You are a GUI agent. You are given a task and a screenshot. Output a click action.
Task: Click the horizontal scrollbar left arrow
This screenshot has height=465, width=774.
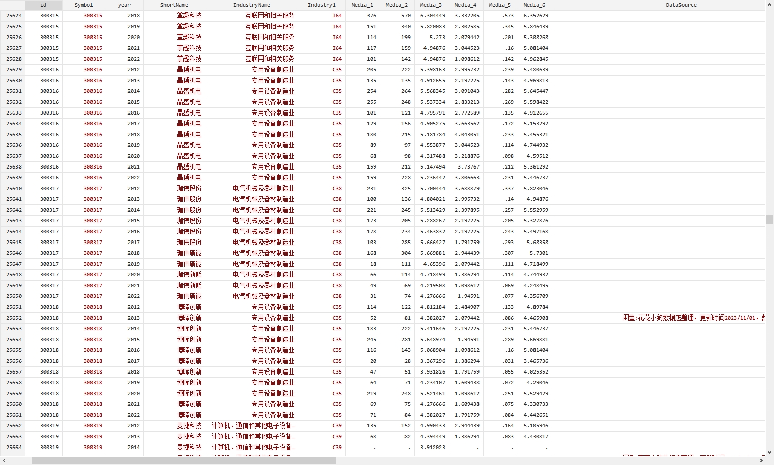coord(4,461)
